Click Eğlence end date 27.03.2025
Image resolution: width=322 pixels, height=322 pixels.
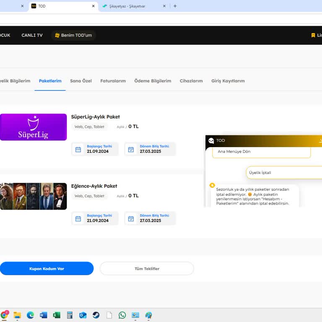pos(151,221)
